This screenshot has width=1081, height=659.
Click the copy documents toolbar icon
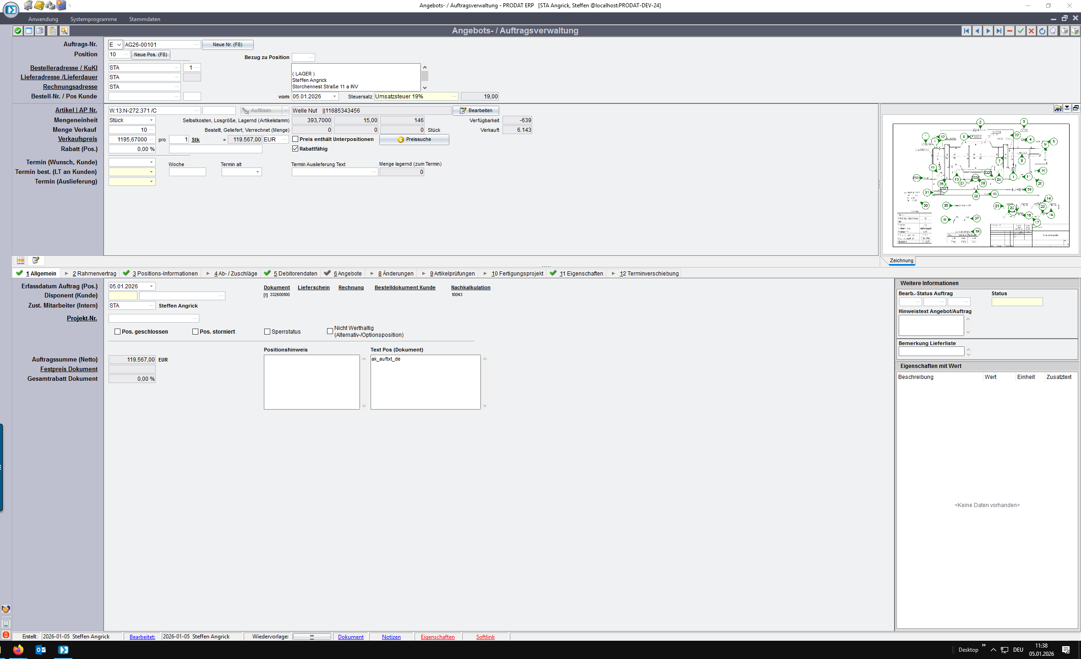(x=40, y=31)
